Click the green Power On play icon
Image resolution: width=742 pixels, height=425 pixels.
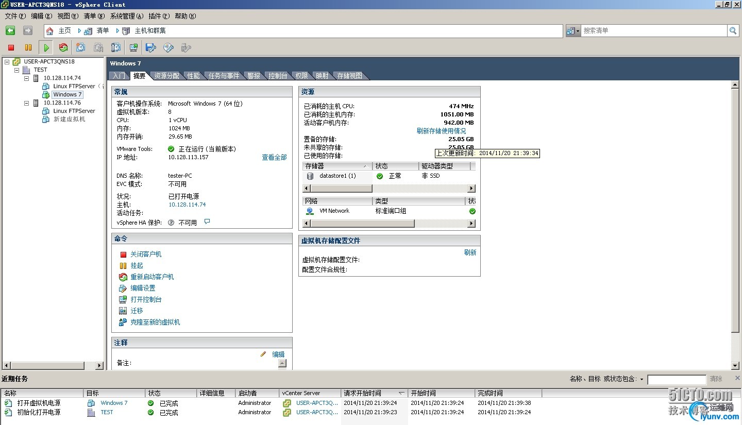(46, 48)
